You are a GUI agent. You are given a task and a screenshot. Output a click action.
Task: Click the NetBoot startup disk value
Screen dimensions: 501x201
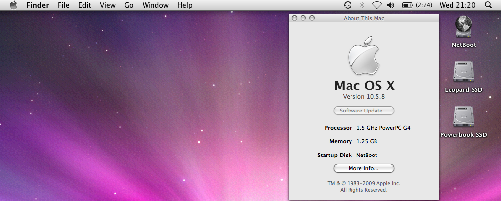(x=367, y=155)
